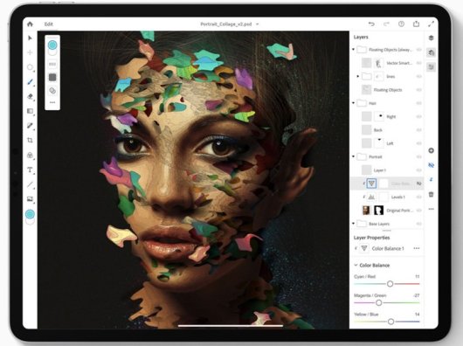Select the Left hair layer
Viewport: 463px width, 346px height.
tap(387, 143)
